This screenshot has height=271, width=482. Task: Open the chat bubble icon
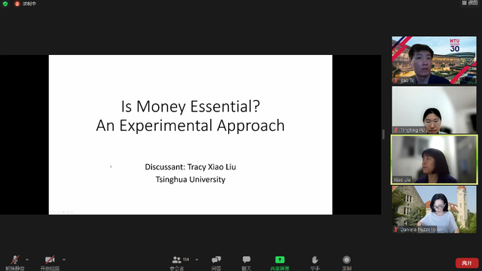coord(246,260)
